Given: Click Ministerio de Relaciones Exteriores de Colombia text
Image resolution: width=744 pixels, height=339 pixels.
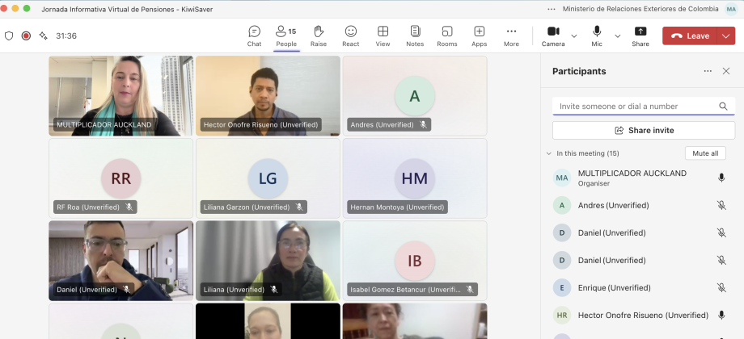Looking at the screenshot, I should pyautogui.click(x=640, y=9).
